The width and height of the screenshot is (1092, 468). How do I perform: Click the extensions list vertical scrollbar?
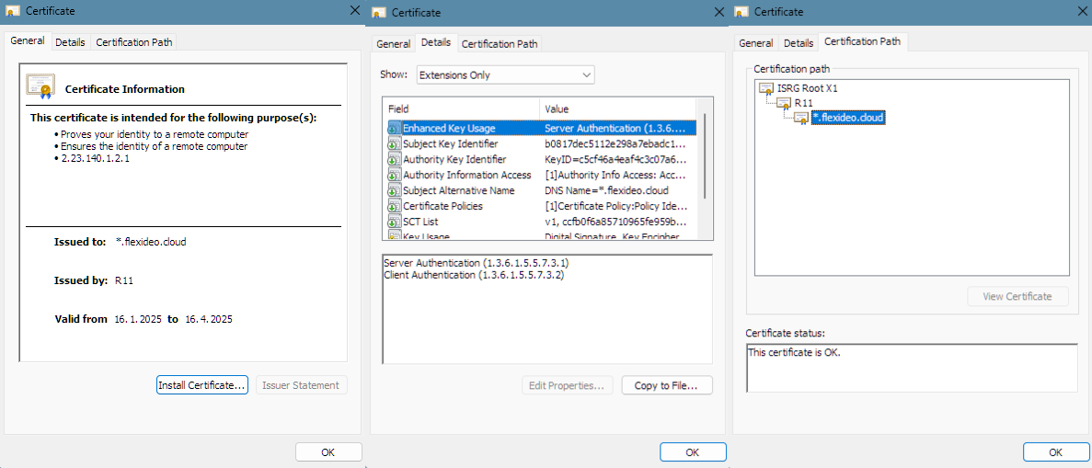[x=706, y=156]
